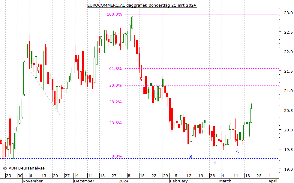This screenshot has width=294, height=183.
Task: Click the date label 4 in March
Action: pyautogui.click(x=223, y=176)
